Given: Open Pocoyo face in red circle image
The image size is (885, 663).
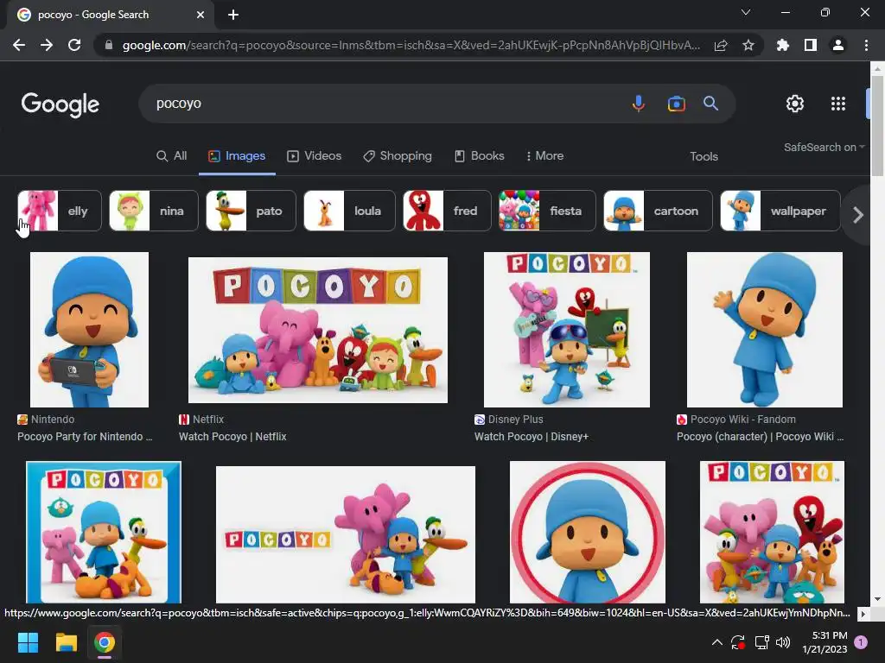Looking at the screenshot, I should point(588,532).
